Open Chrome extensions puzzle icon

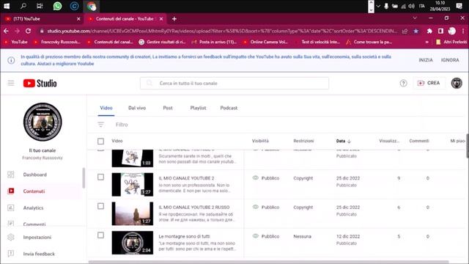pos(429,31)
